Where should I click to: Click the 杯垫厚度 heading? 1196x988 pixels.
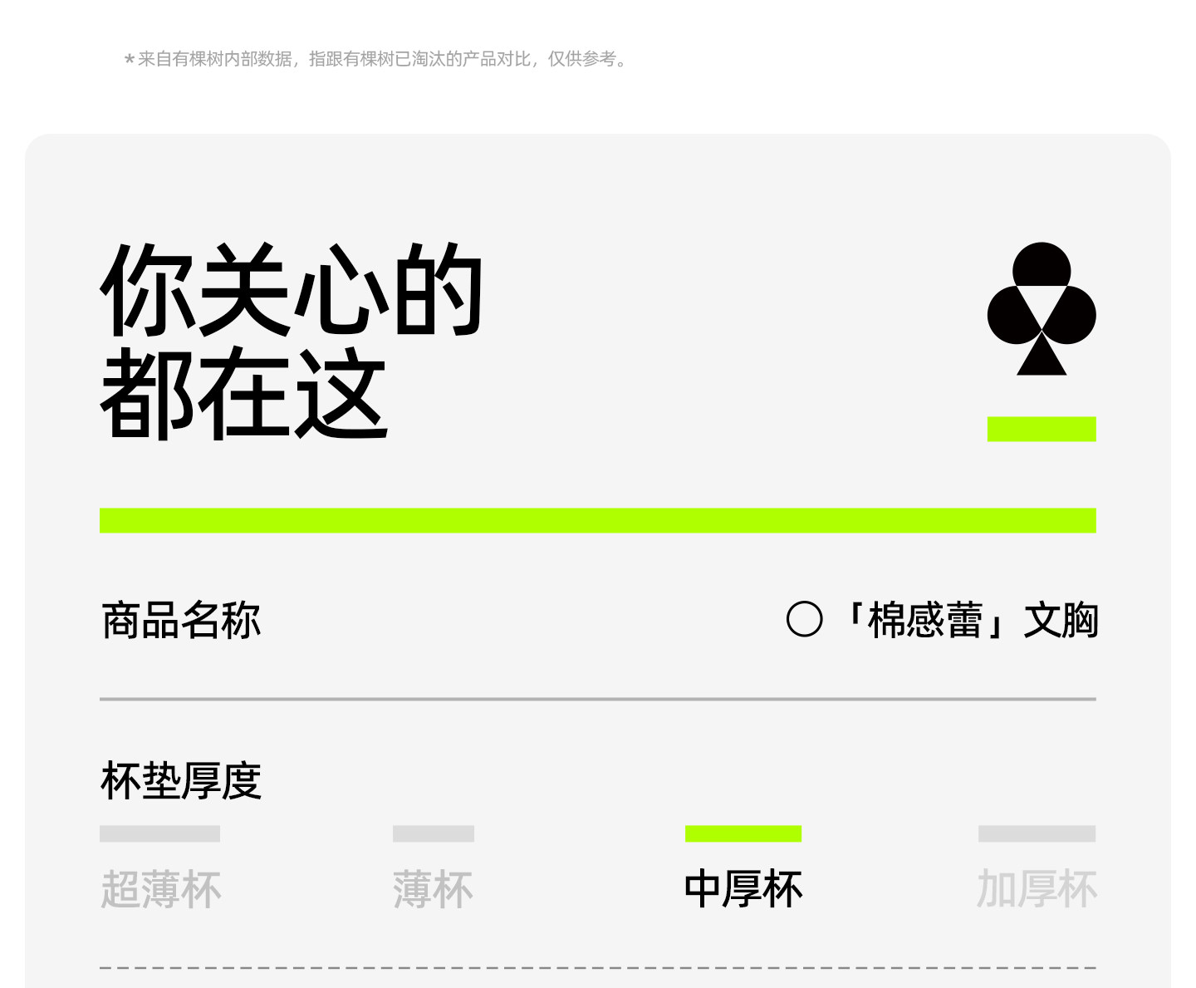click(181, 780)
